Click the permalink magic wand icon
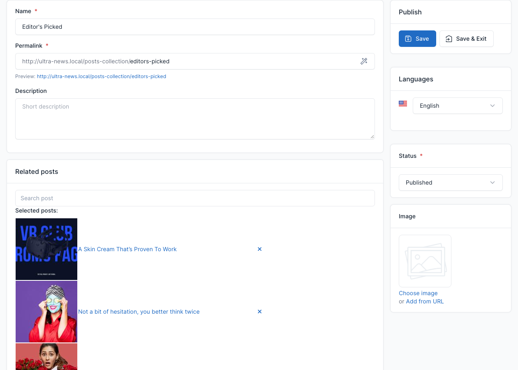 364,61
